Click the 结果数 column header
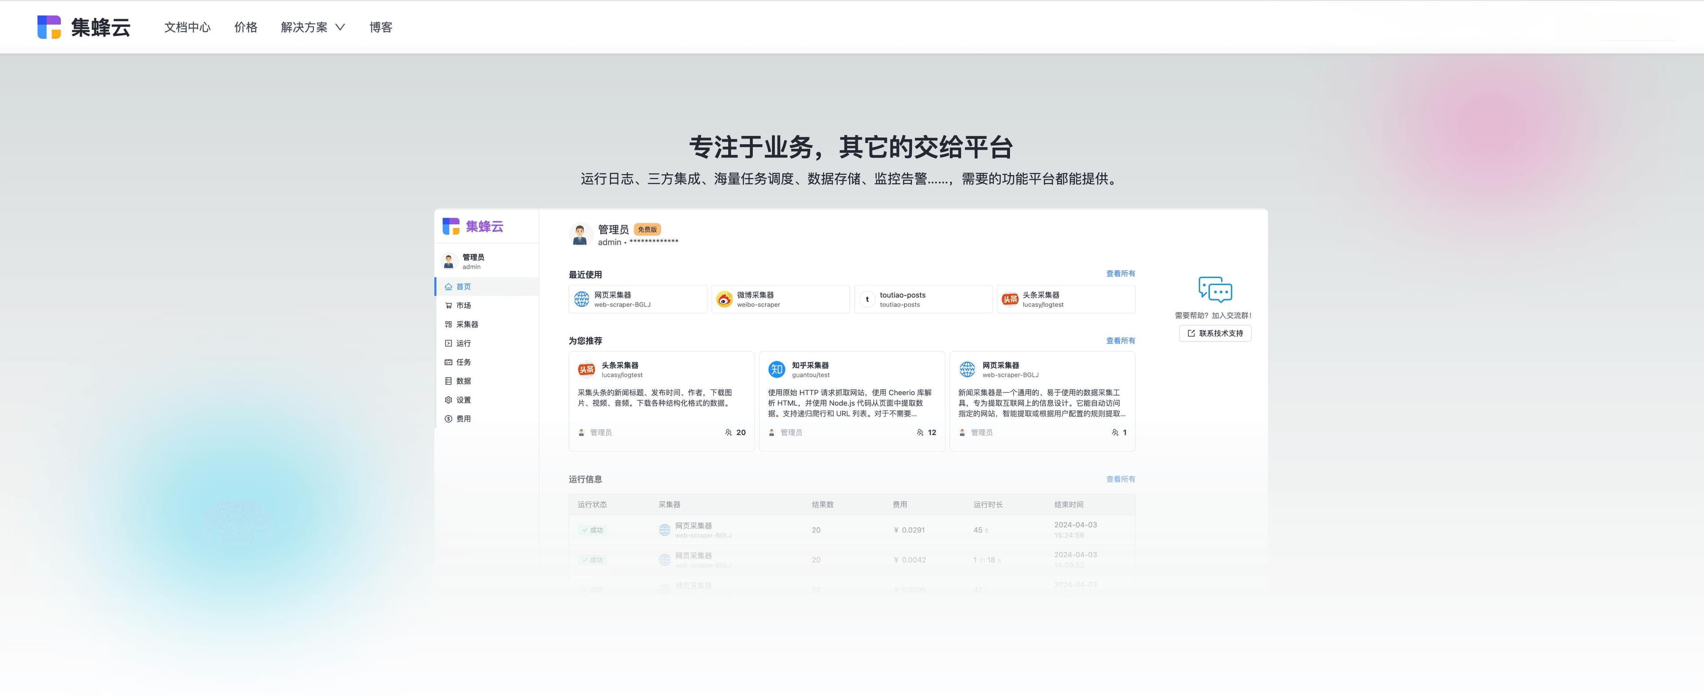 [x=823, y=504]
